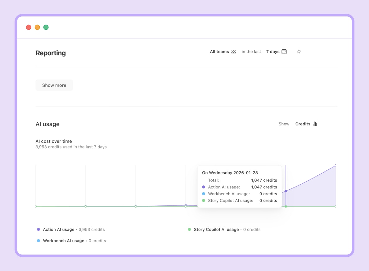Select the blue dot beside Workbench AI usage
Image resolution: width=369 pixels, height=271 pixels.
coord(38,241)
